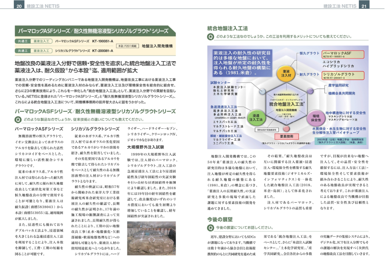Click the small red sphere above 要素技術
386x273 pixels.
pos(286,129)
